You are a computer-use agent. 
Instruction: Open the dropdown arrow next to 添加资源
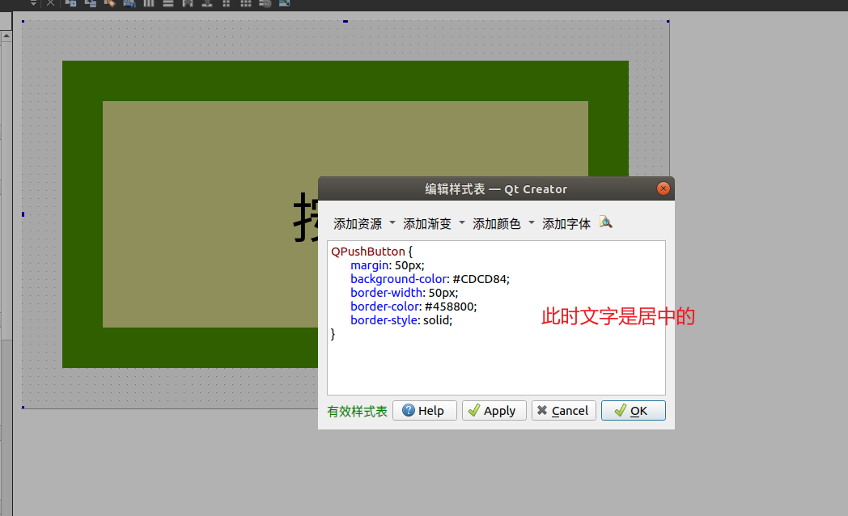[392, 222]
